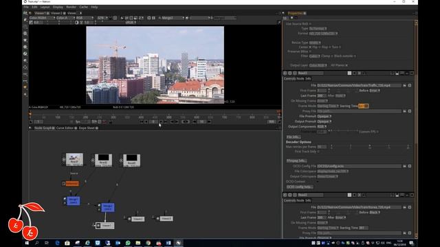Screen dimensions: 440x247
Task: Open Read3 File Premult dropdown
Action: 324,116
